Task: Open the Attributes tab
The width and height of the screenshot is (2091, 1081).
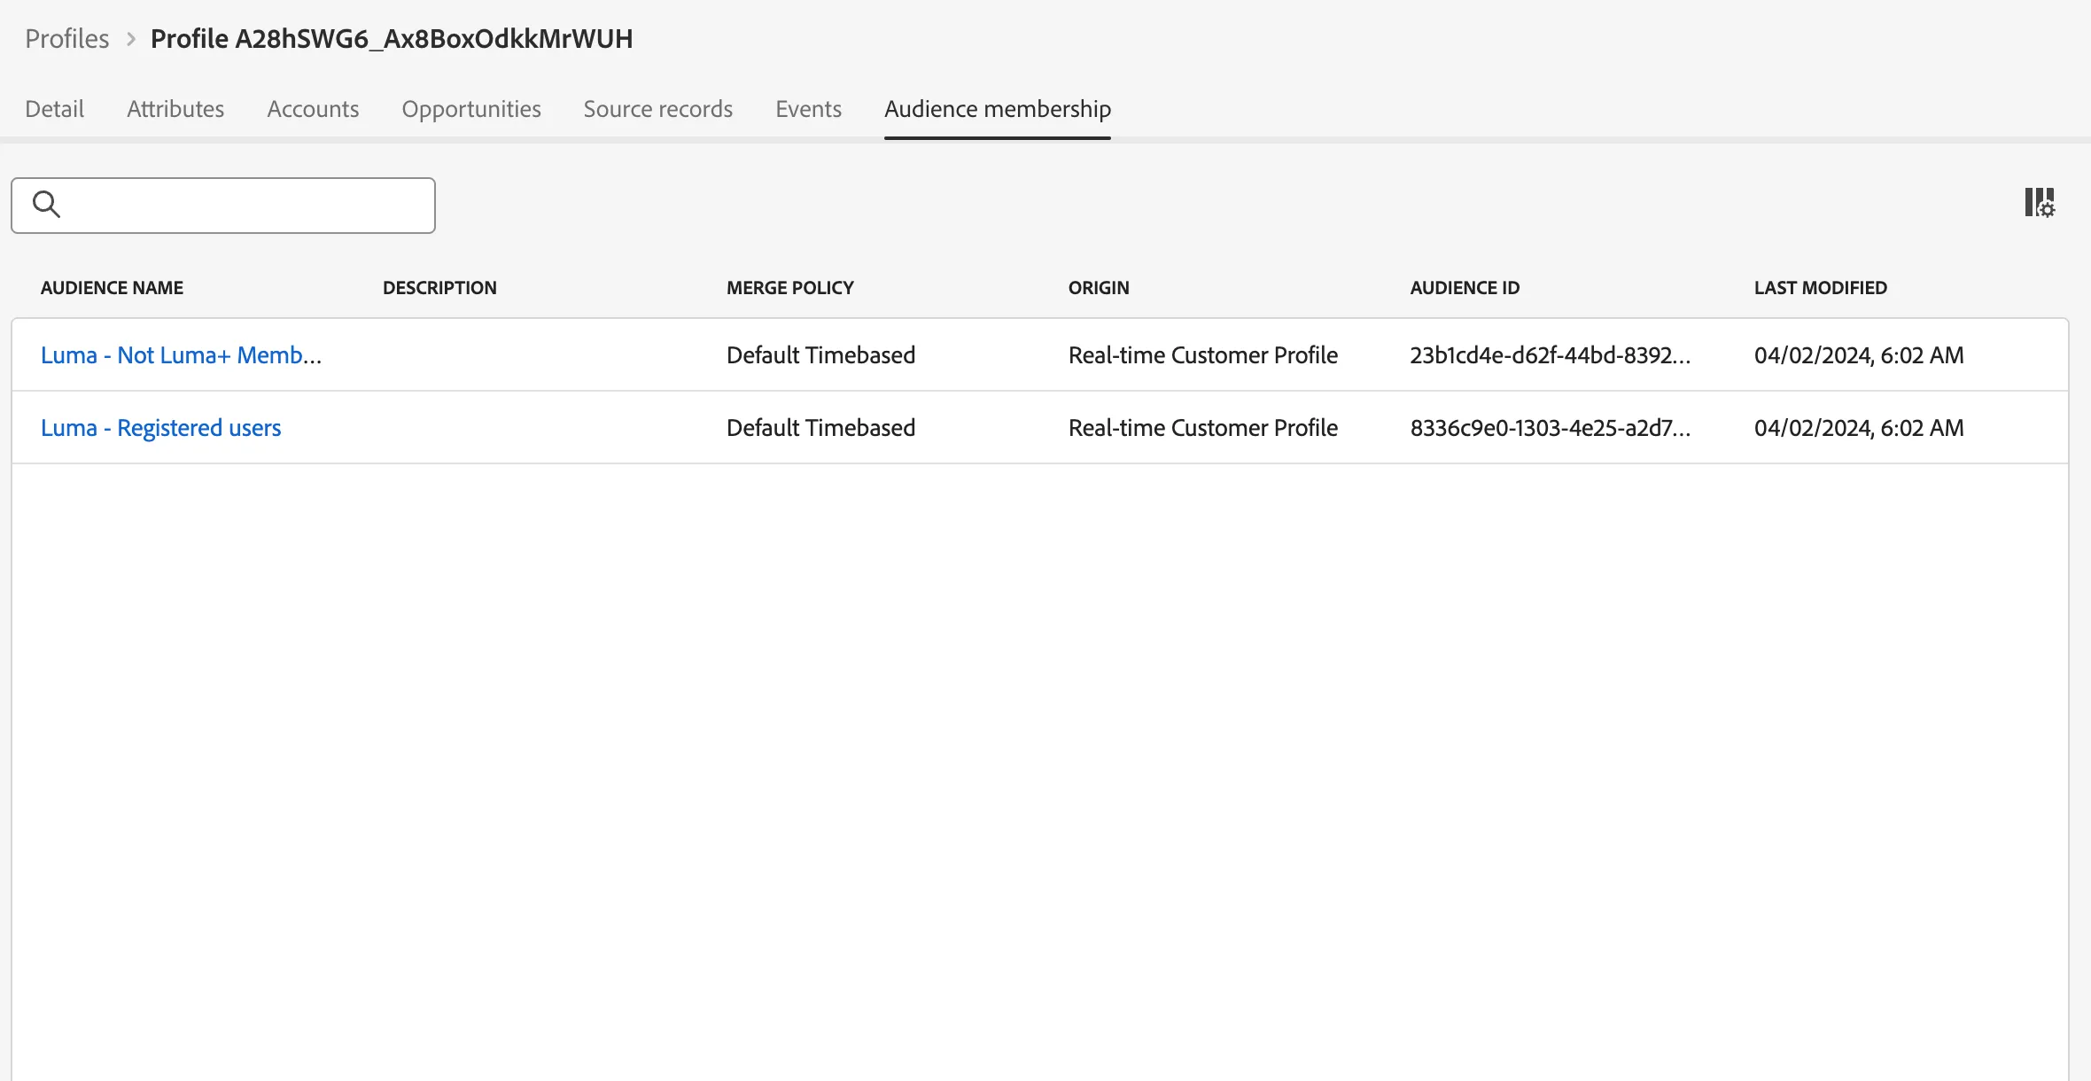Action: [x=175, y=109]
